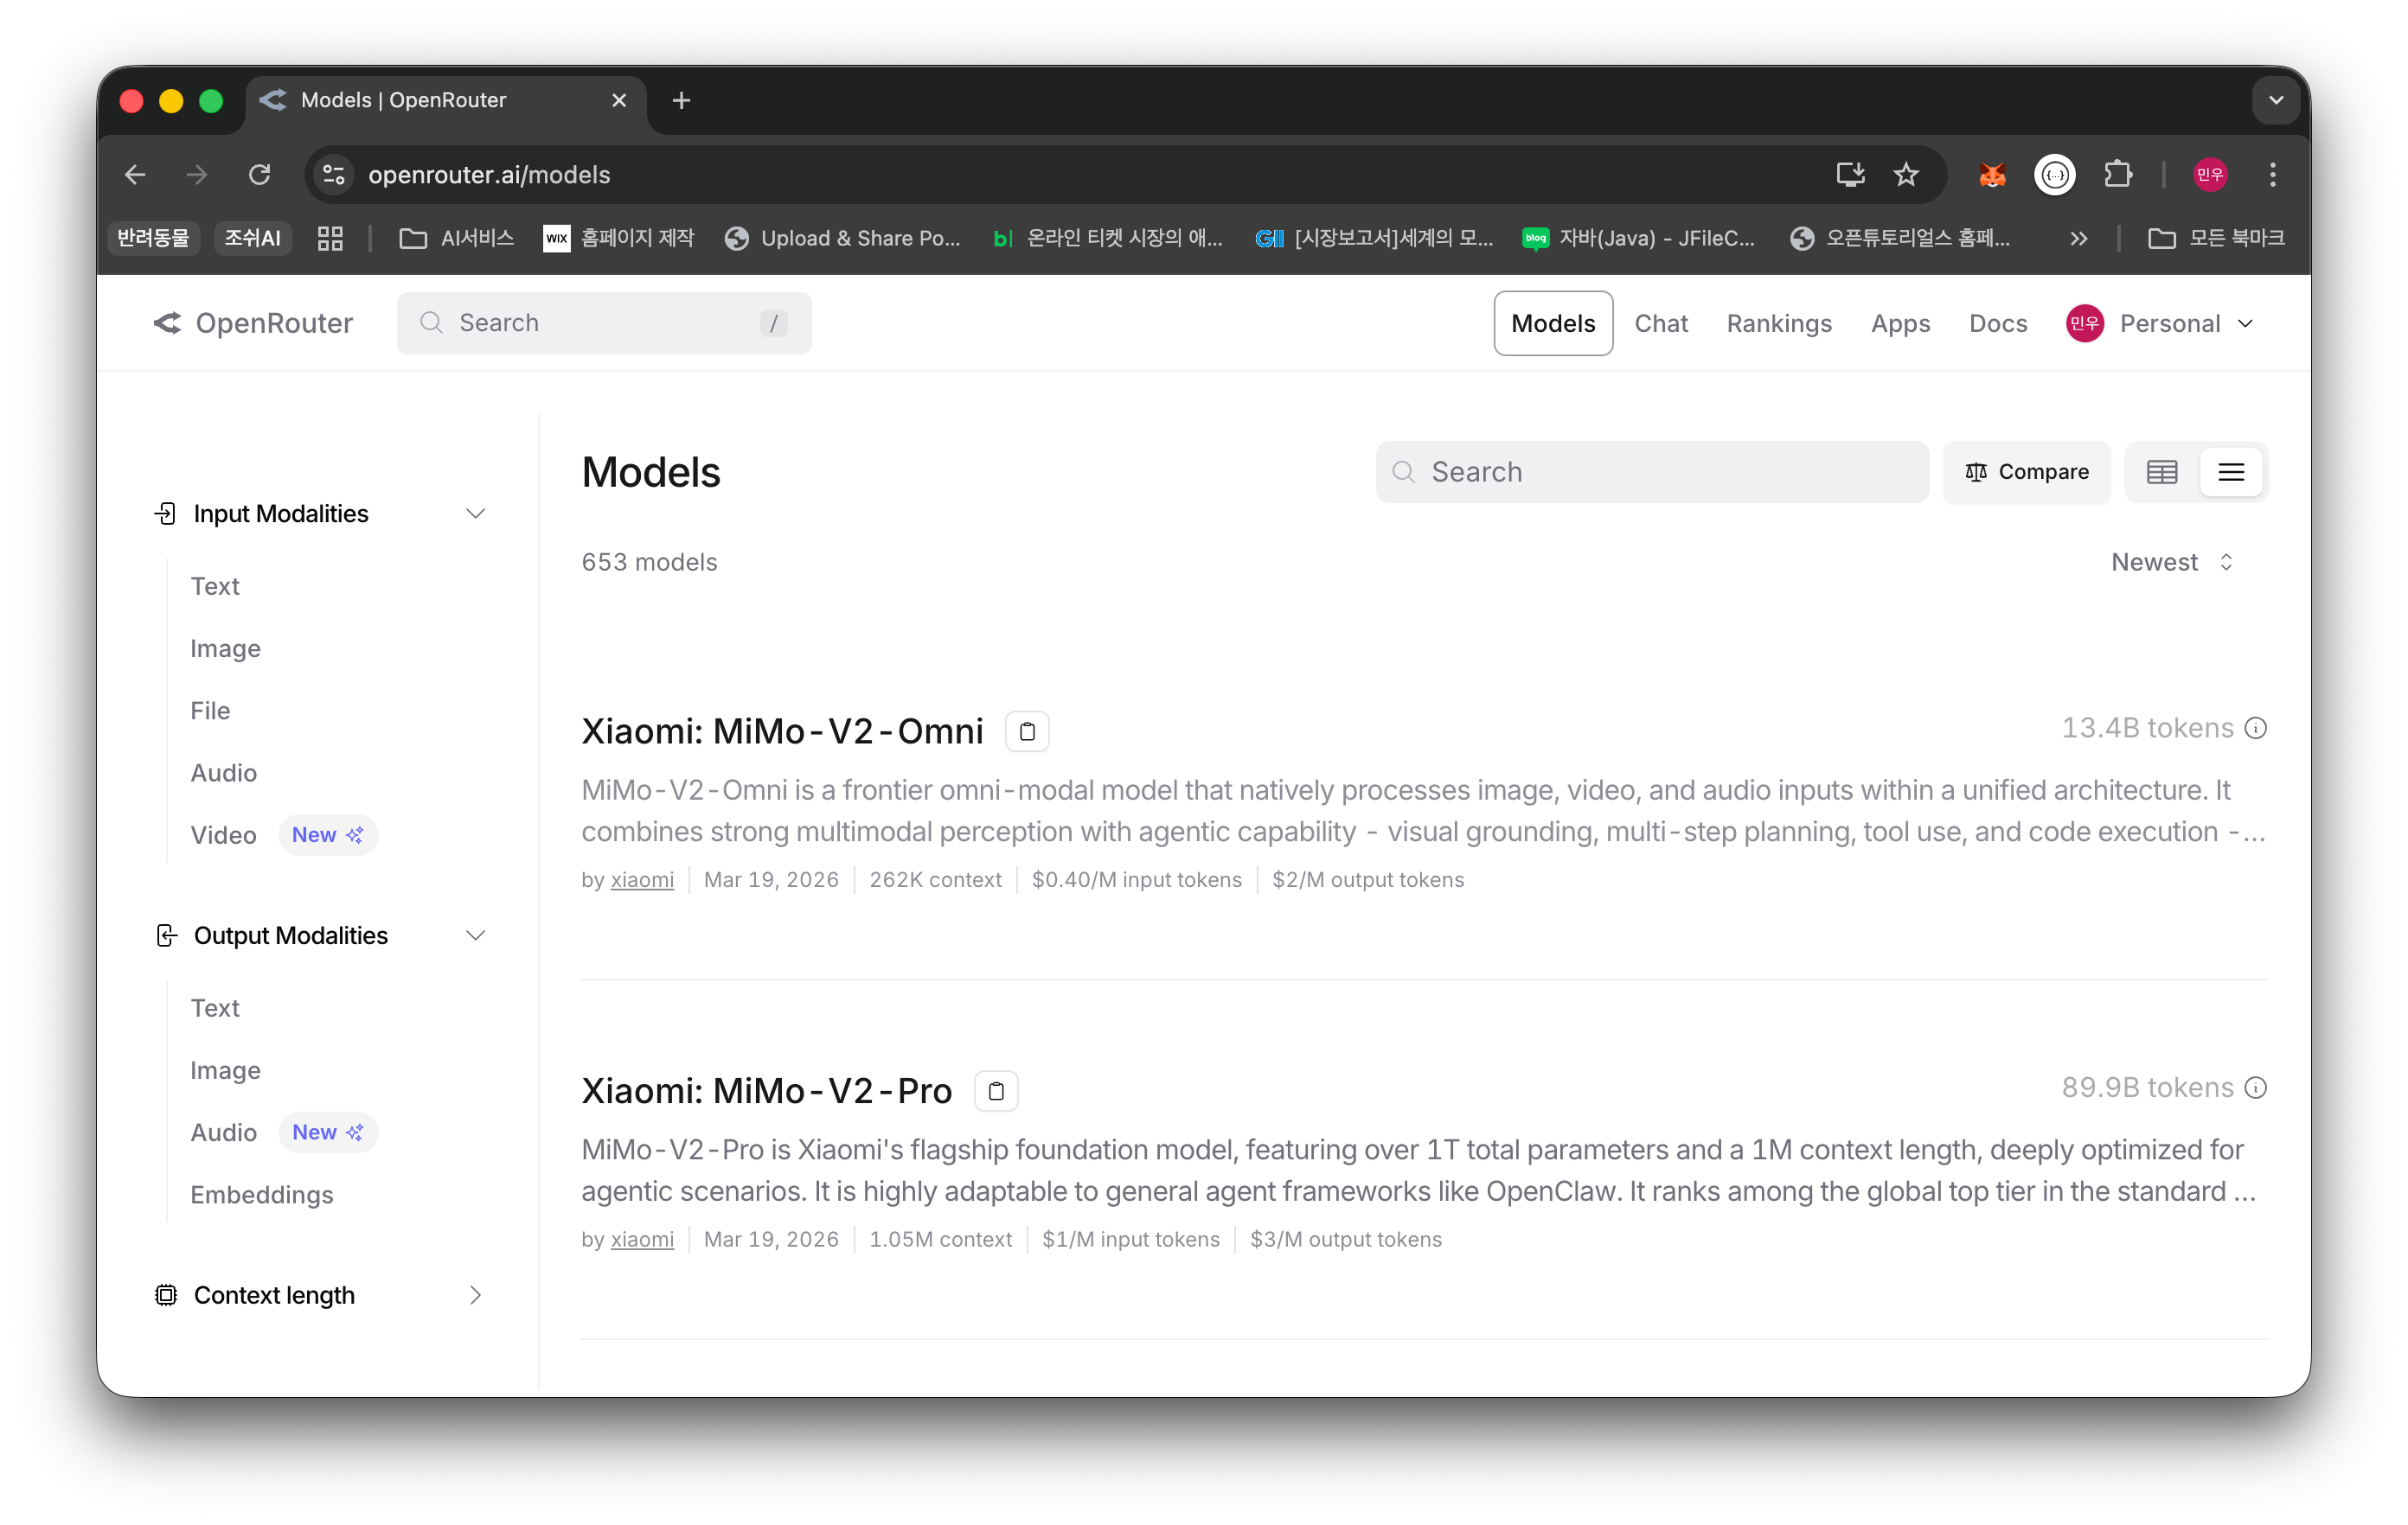Filter by Image input modality
This screenshot has width=2408, height=1525.
[225, 648]
